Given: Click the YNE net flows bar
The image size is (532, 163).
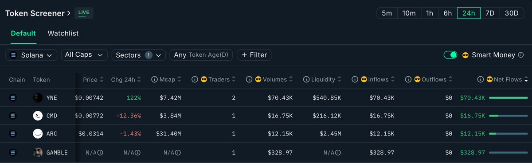Looking at the screenshot, I should click(509, 98).
